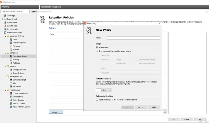Select the All Messages radio button
209x123 pixels.
point(97,47)
